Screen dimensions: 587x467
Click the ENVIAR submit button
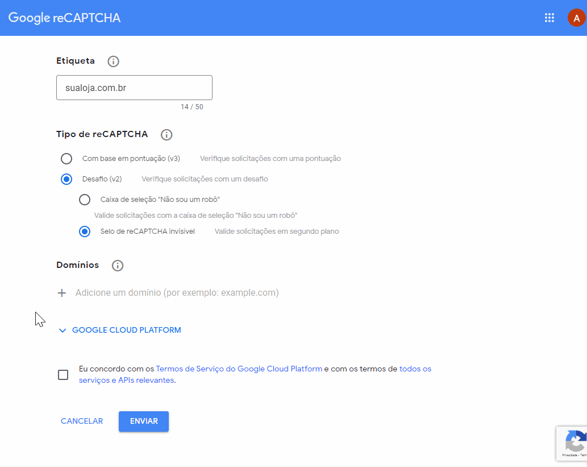144,421
